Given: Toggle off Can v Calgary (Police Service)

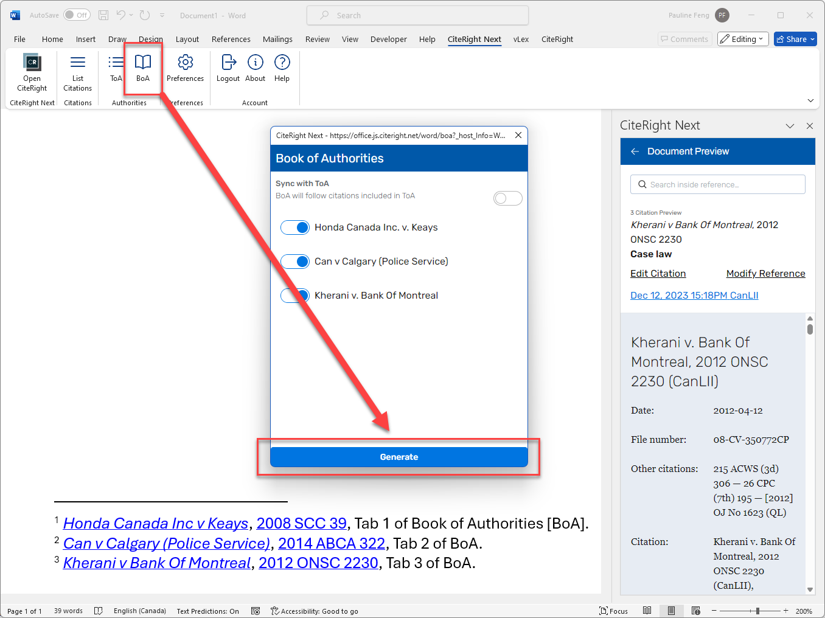Looking at the screenshot, I should tap(295, 262).
